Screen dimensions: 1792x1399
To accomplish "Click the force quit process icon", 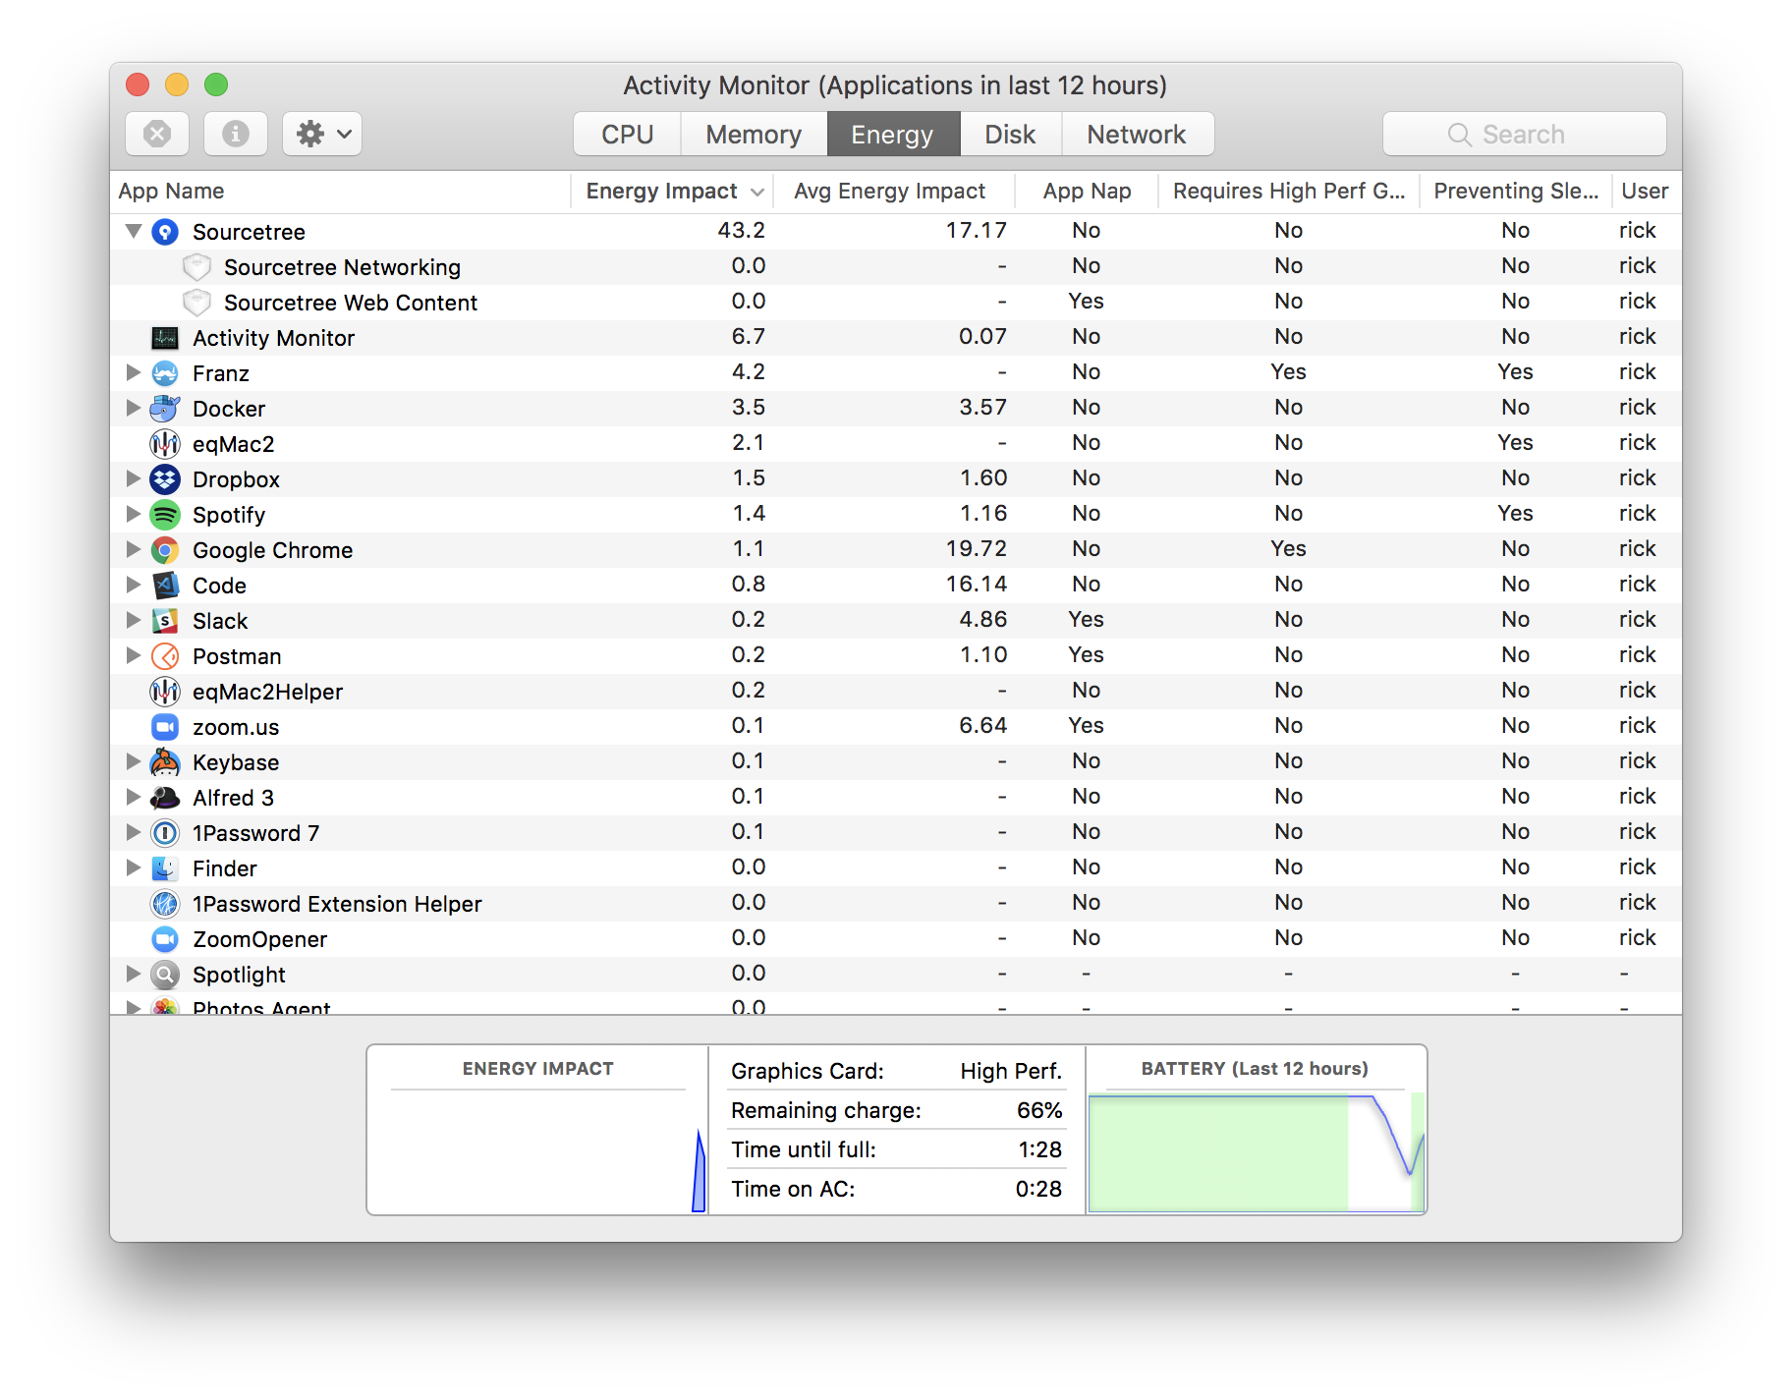I will (x=157, y=134).
